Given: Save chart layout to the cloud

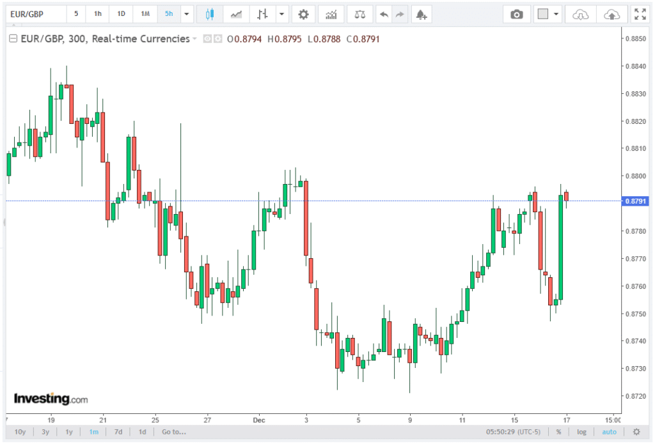Looking at the screenshot, I should click(x=612, y=14).
